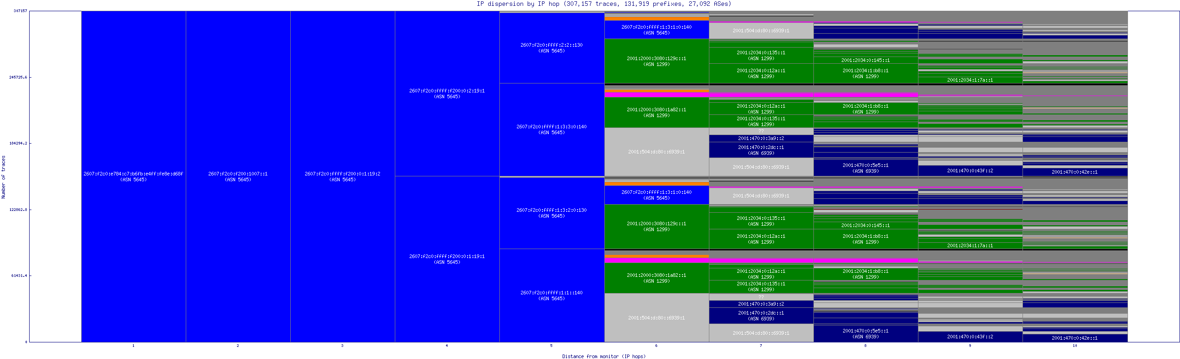Click the x-axis tick number 3
1180x359 pixels.
tap(342, 346)
